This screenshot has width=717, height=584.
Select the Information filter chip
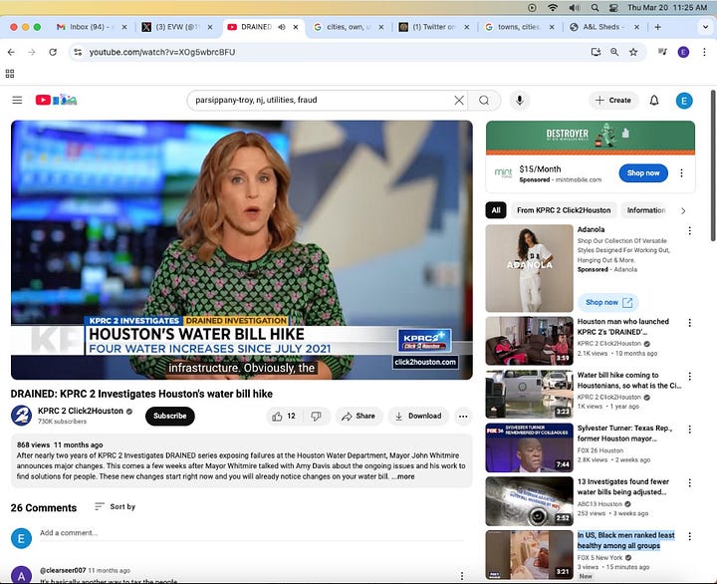point(645,210)
